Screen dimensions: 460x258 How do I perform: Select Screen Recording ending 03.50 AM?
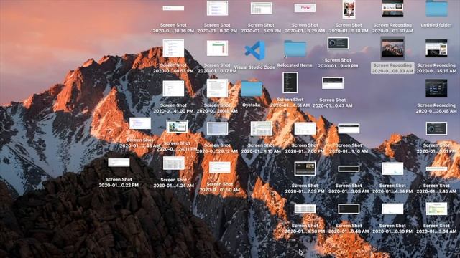point(392,9)
